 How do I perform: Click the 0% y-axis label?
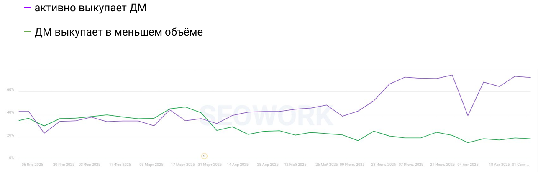(x=11, y=159)
